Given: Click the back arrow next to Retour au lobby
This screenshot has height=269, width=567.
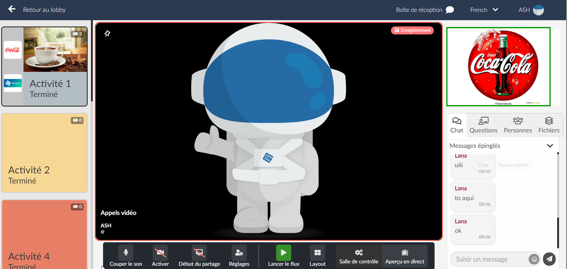Looking at the screenshot, I should coord(12,9).
